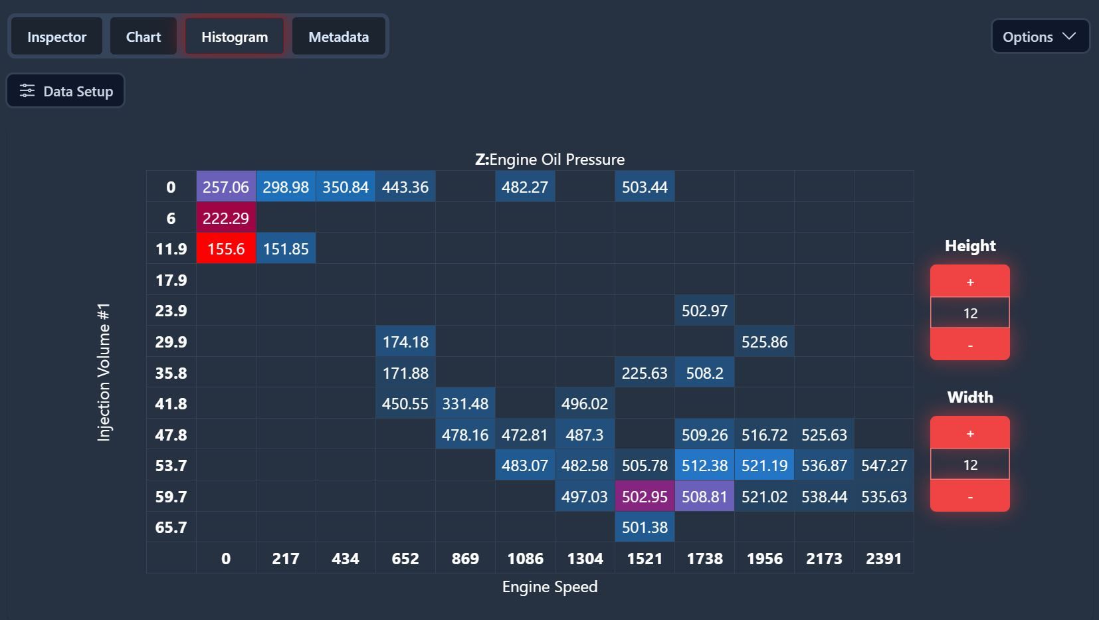The image size is (1099, 620).
Task: Click the cell showing 536.87
Action: coord(824,465)
